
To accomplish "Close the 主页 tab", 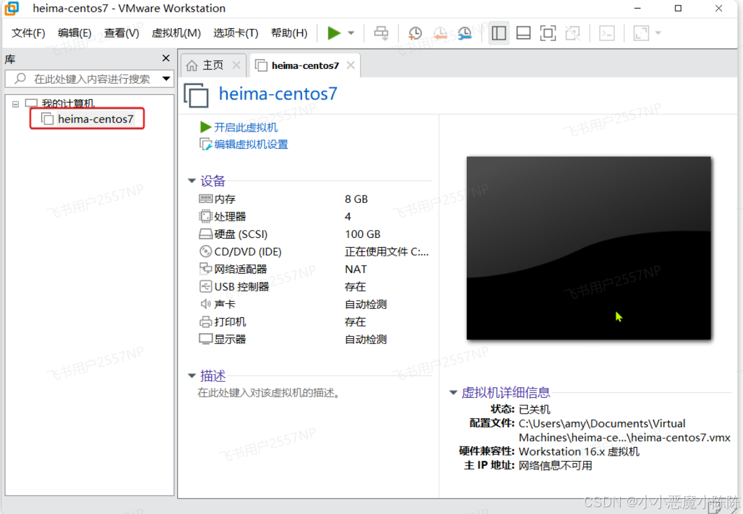I will (236, 65).
